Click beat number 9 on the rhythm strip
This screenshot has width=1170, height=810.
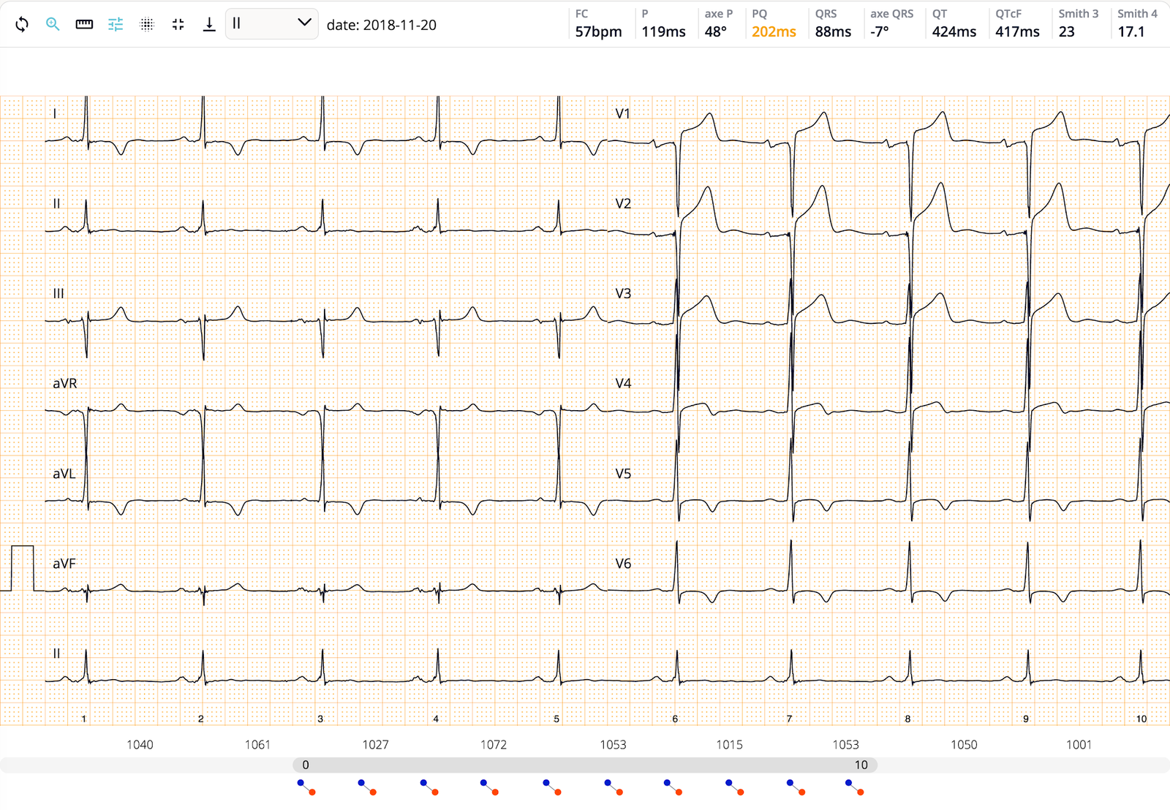click(x=1026, y=719)
